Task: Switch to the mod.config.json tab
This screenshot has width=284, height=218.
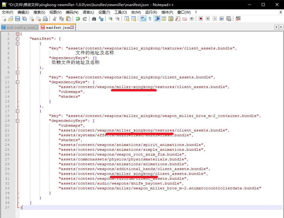Action: (x=19, y=27)
